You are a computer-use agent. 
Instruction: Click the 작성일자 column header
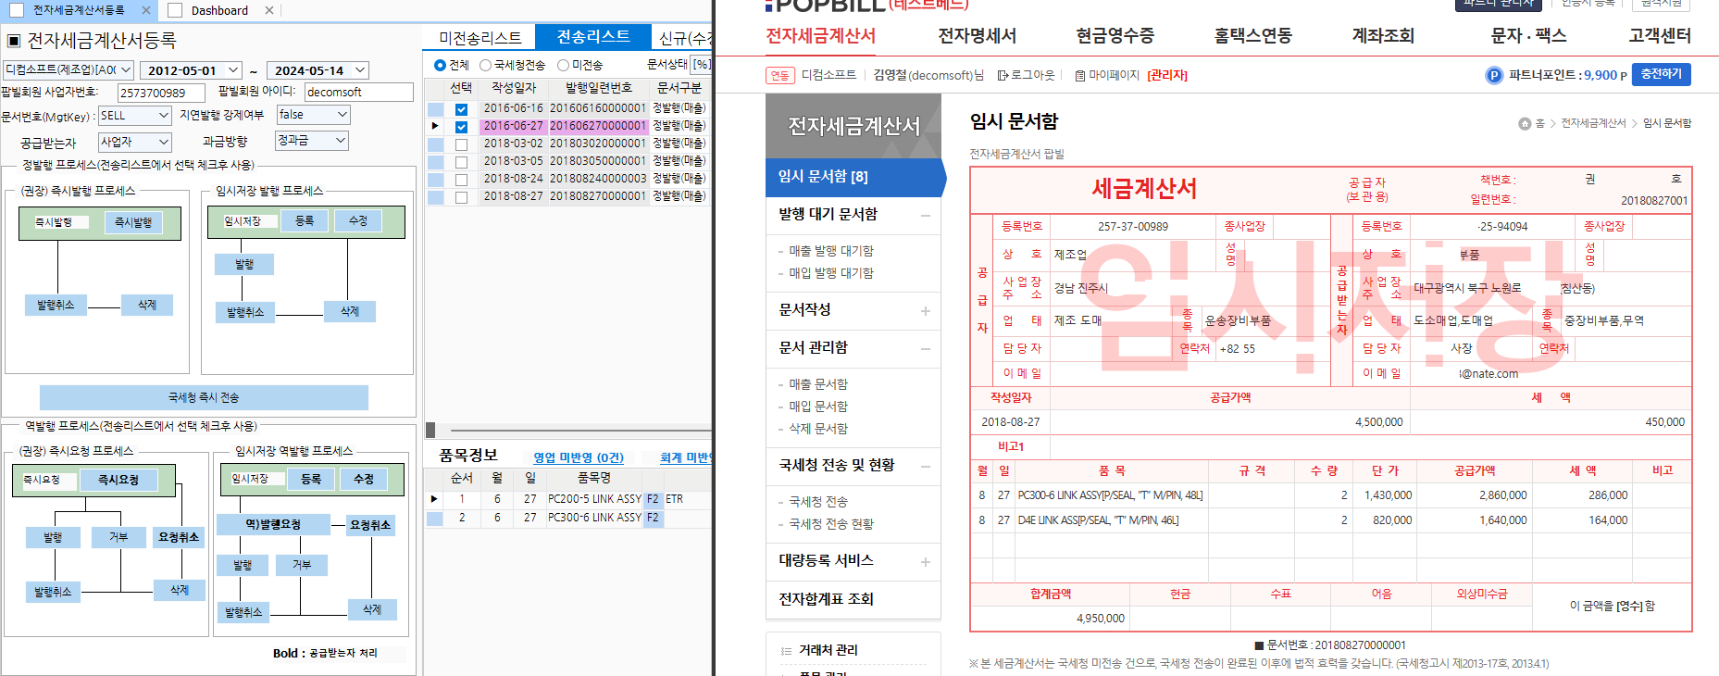513,88
